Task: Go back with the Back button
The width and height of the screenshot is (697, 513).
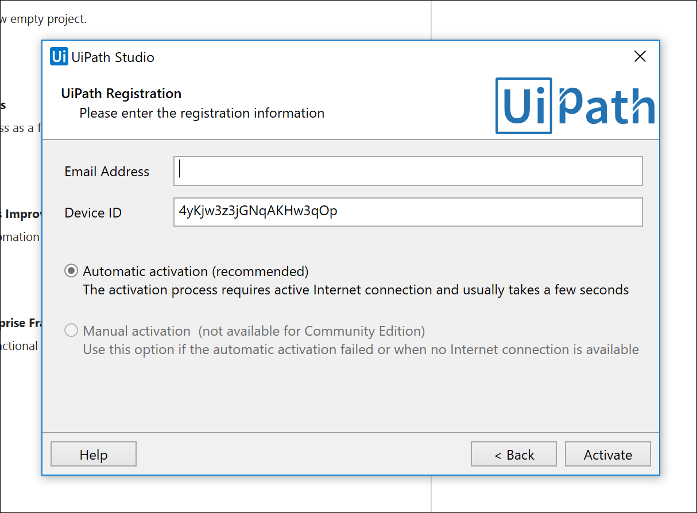Action: click(514, 454)
